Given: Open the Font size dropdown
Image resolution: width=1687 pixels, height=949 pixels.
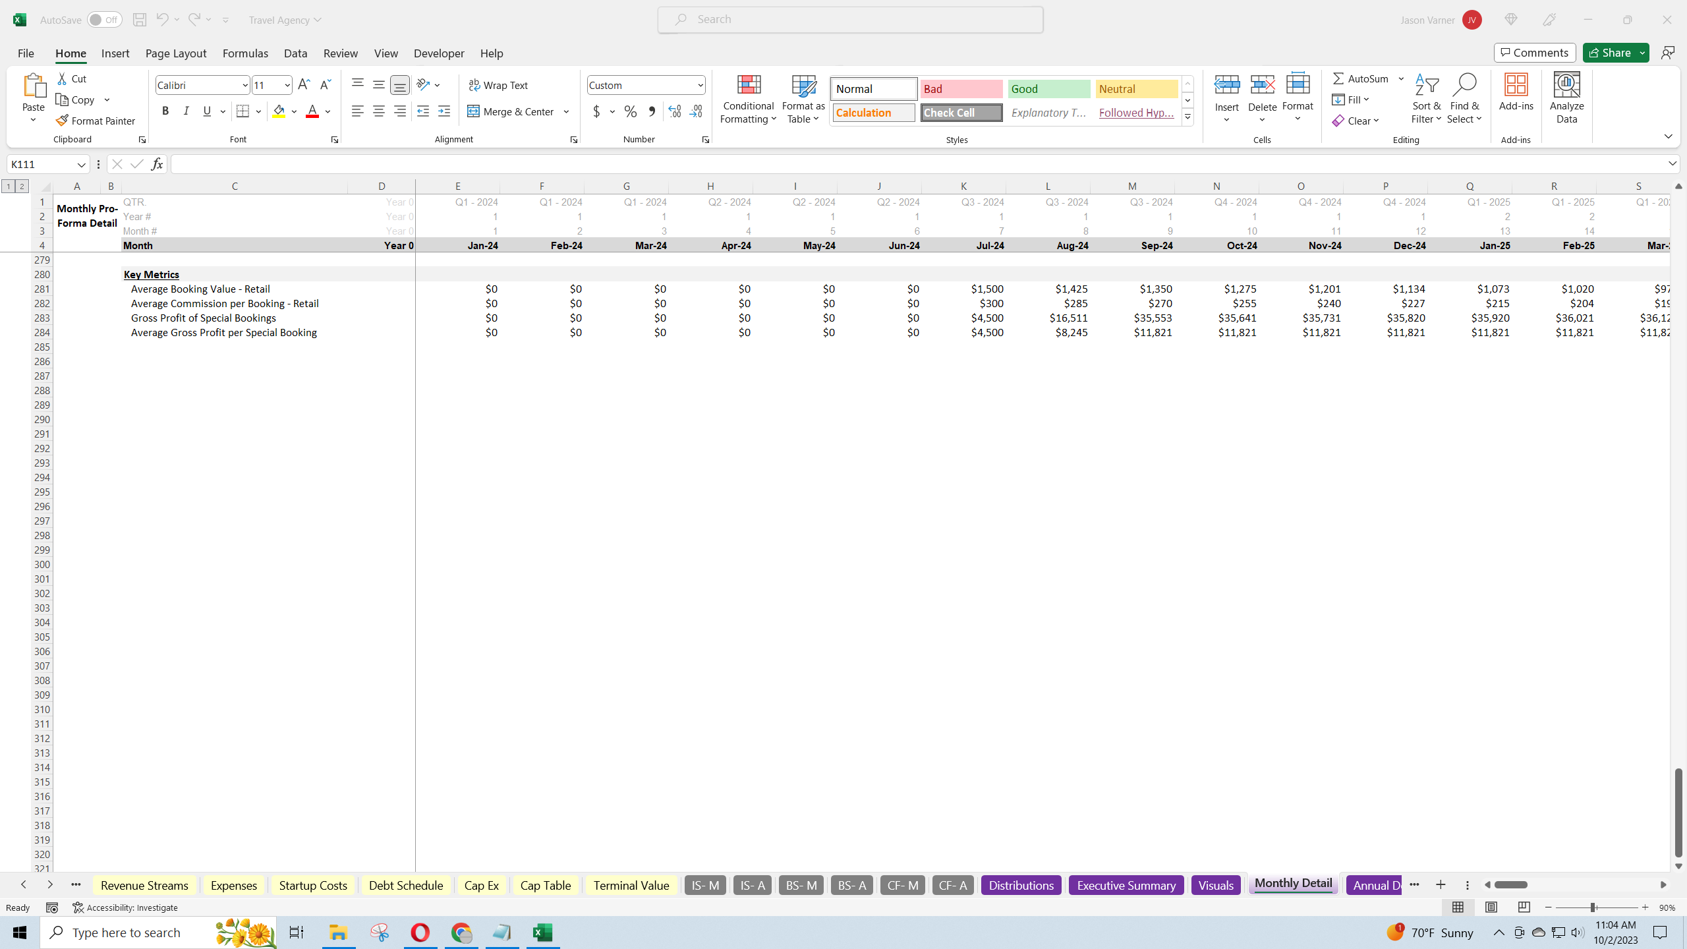Looking at the screenshot, I should [287, 85].
